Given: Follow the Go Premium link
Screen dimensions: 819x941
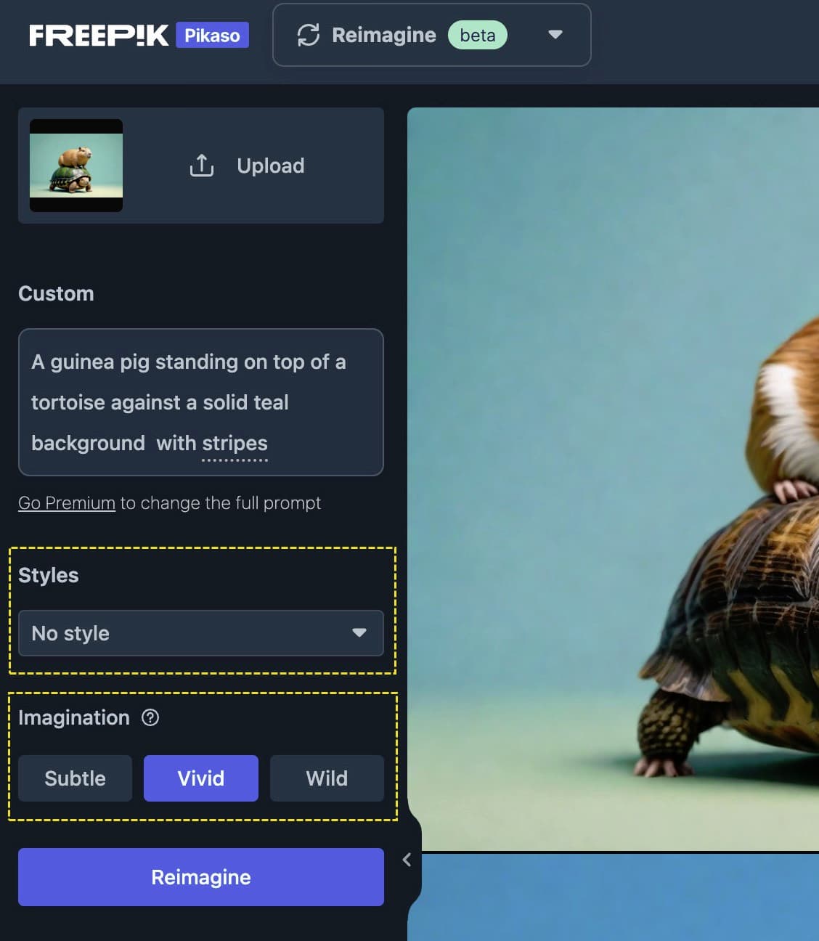Looking at the screenshot, I should (x=67, y=503).
